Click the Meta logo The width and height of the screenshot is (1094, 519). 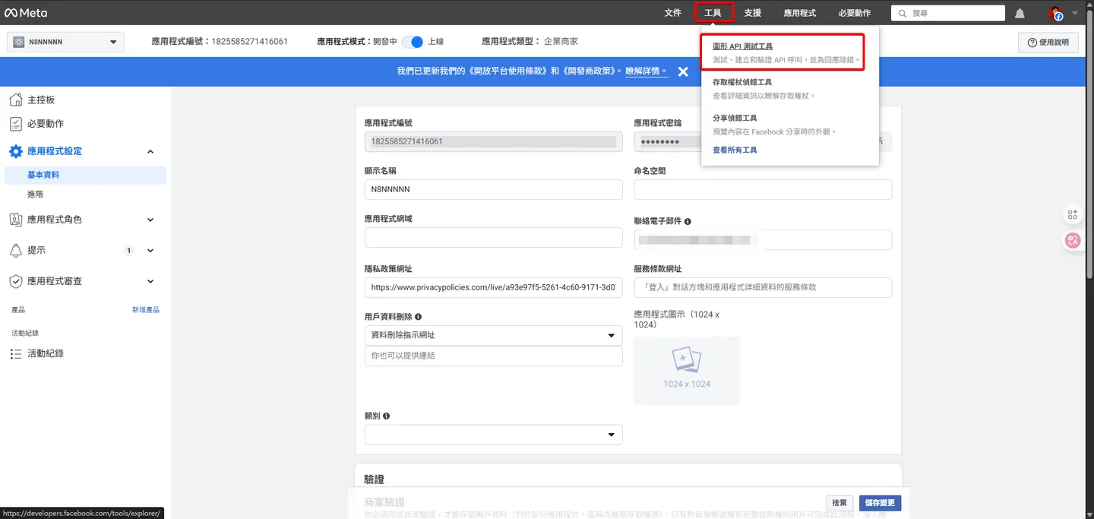coord(25,13)
